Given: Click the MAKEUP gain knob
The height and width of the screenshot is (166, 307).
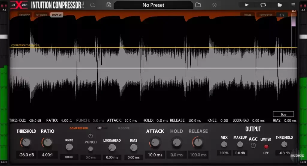Looking at the screenshot, I should pyautogui.click(x=240, y=145).
